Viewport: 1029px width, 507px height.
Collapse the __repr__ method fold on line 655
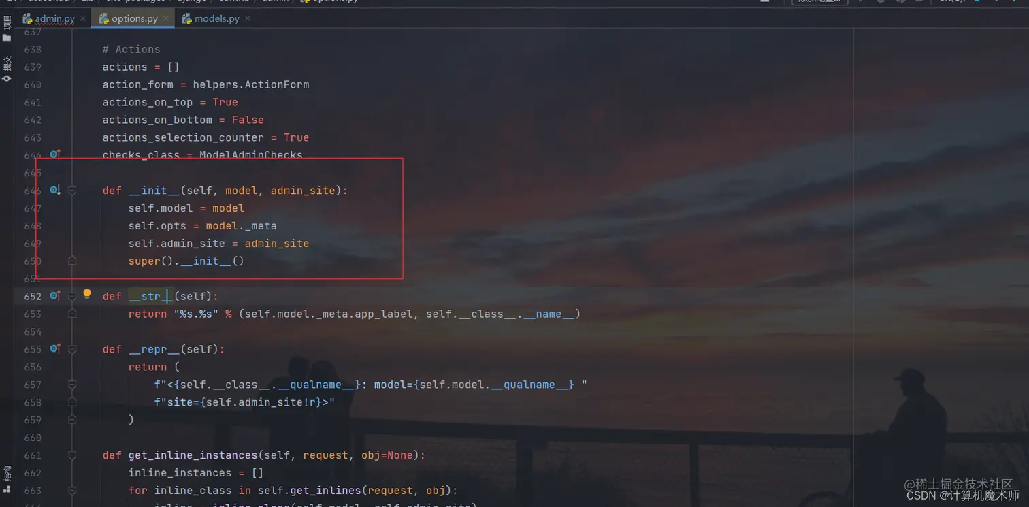(x=72, y=349)
